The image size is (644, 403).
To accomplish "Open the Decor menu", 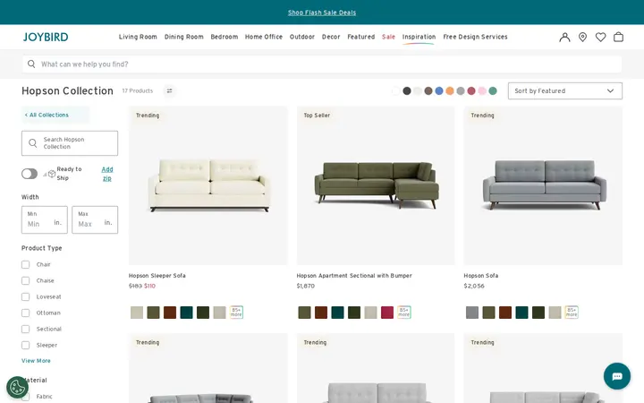I will click(331, 37).
